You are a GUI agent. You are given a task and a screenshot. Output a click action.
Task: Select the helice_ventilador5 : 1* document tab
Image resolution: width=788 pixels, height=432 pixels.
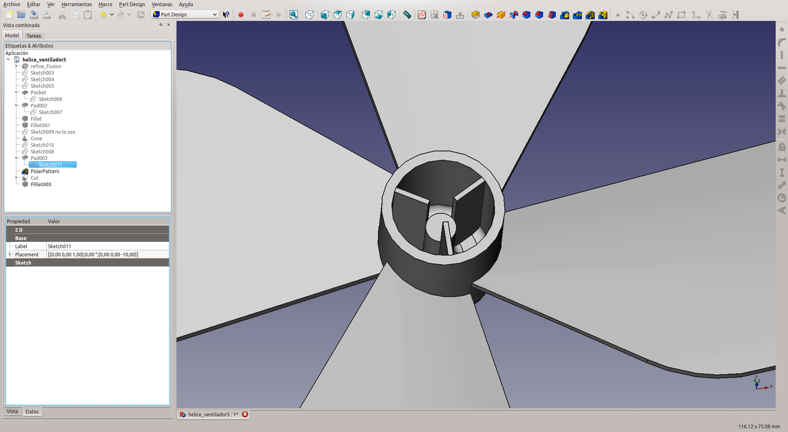point(213,414)
